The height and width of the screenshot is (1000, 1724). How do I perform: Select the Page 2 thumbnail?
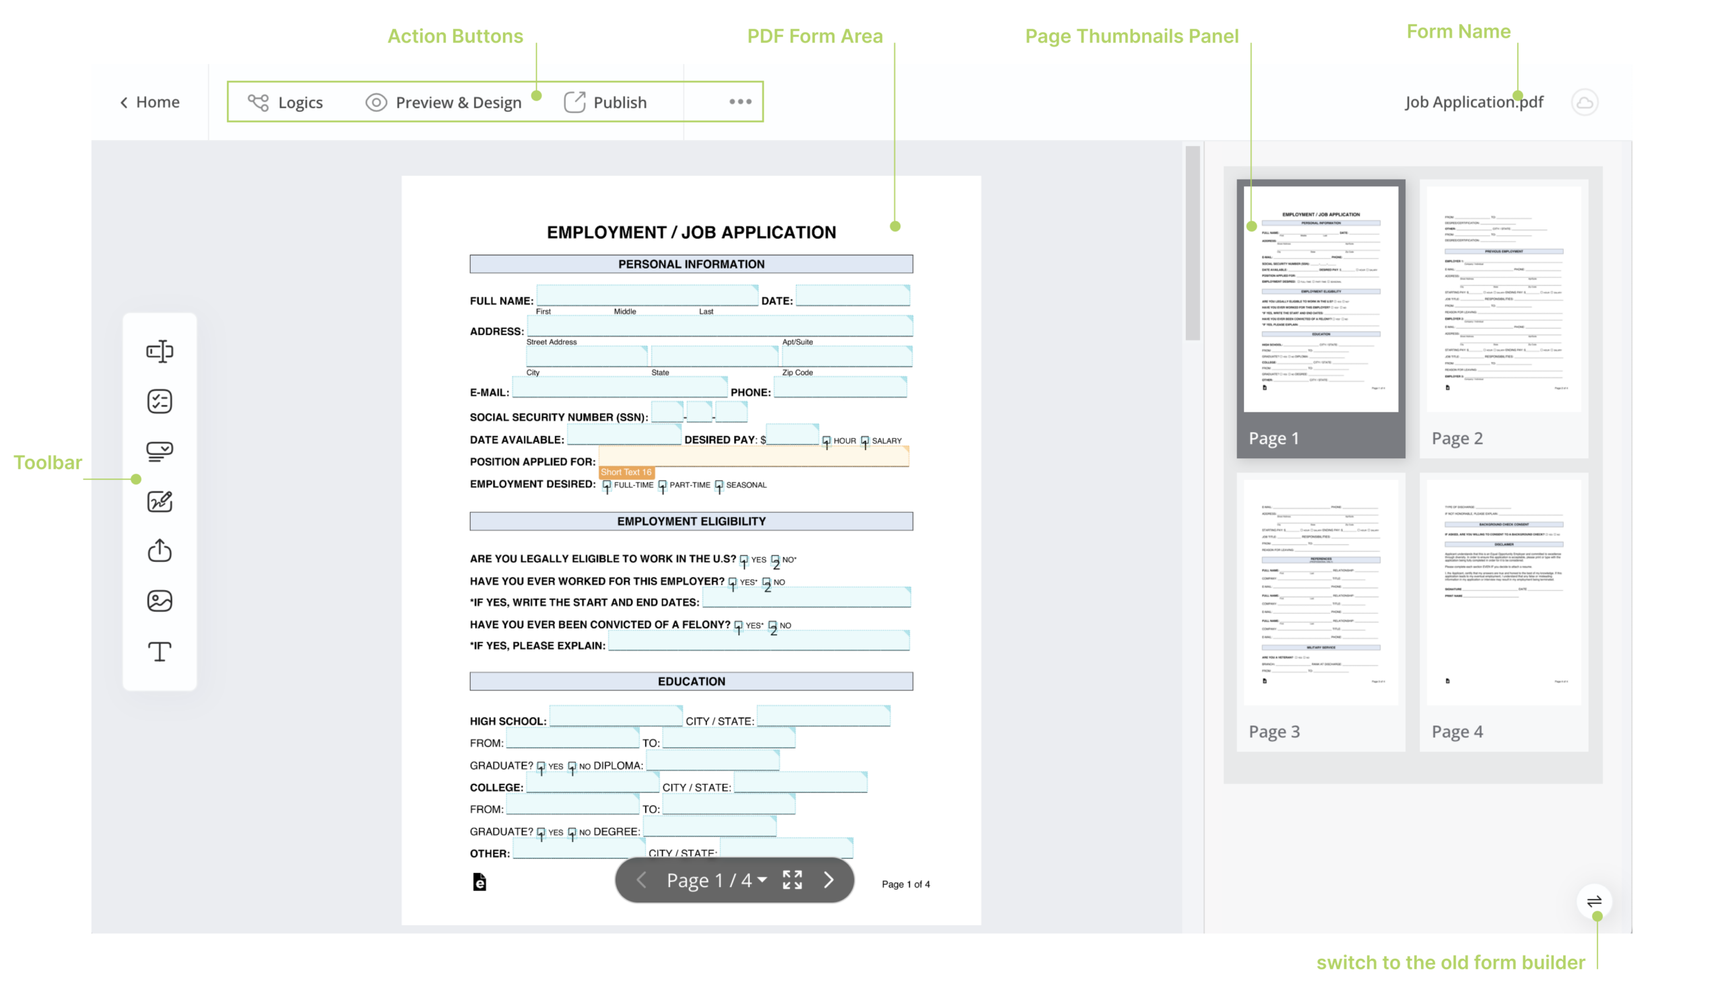[x=1503, y=318]
